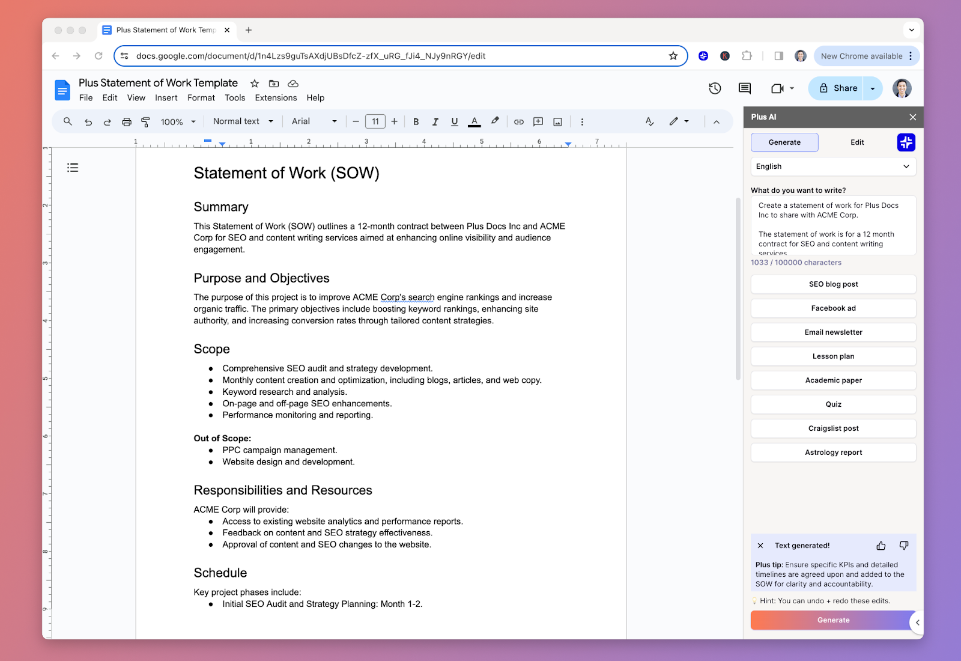
Task: Open the Edit menu
Action: click(x=110, y=98)
